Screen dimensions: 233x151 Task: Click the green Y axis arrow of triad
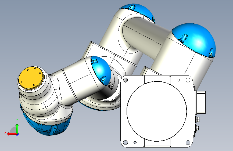click(x=17, y=128)
